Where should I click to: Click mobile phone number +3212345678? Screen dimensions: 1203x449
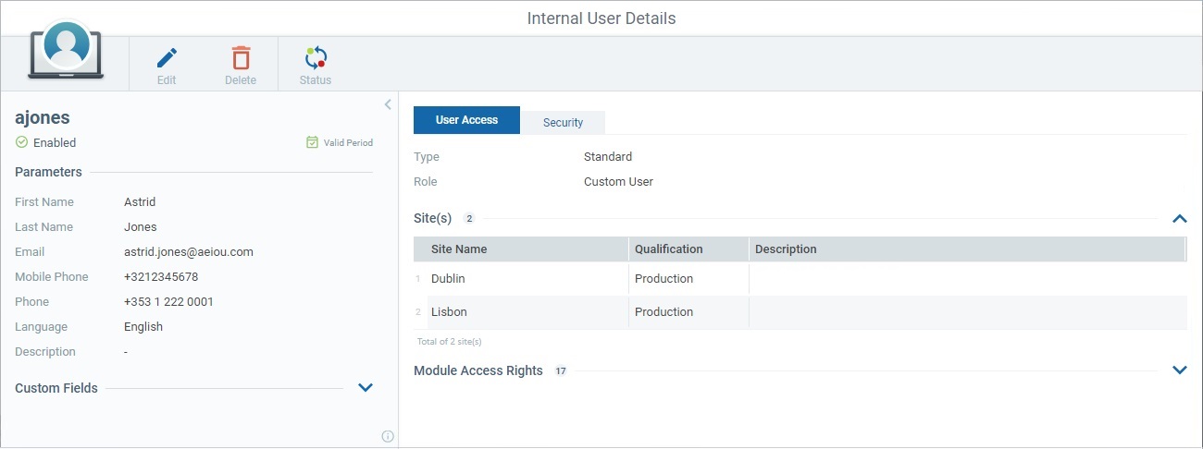click(x=161, y=277)
